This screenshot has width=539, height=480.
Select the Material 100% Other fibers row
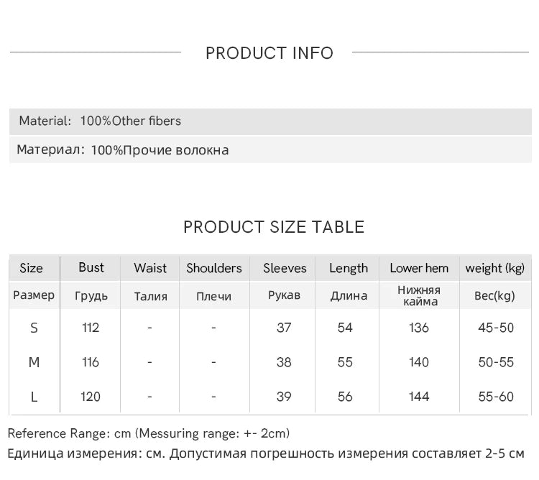pos(270,121)
